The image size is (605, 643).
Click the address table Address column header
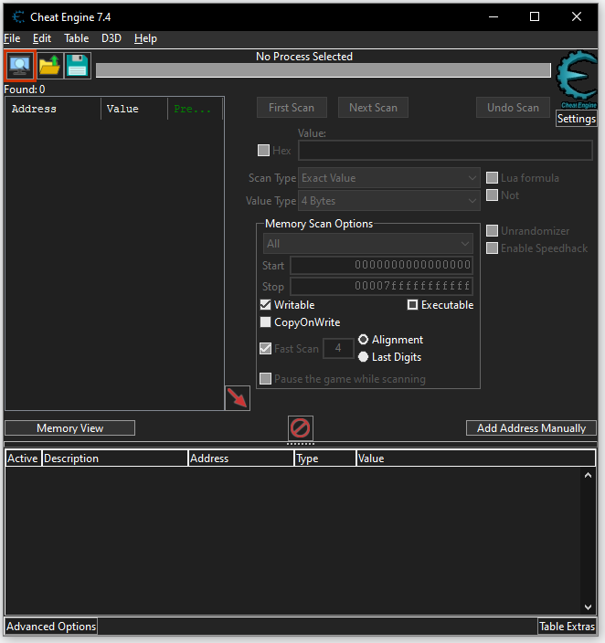point(240,459)
